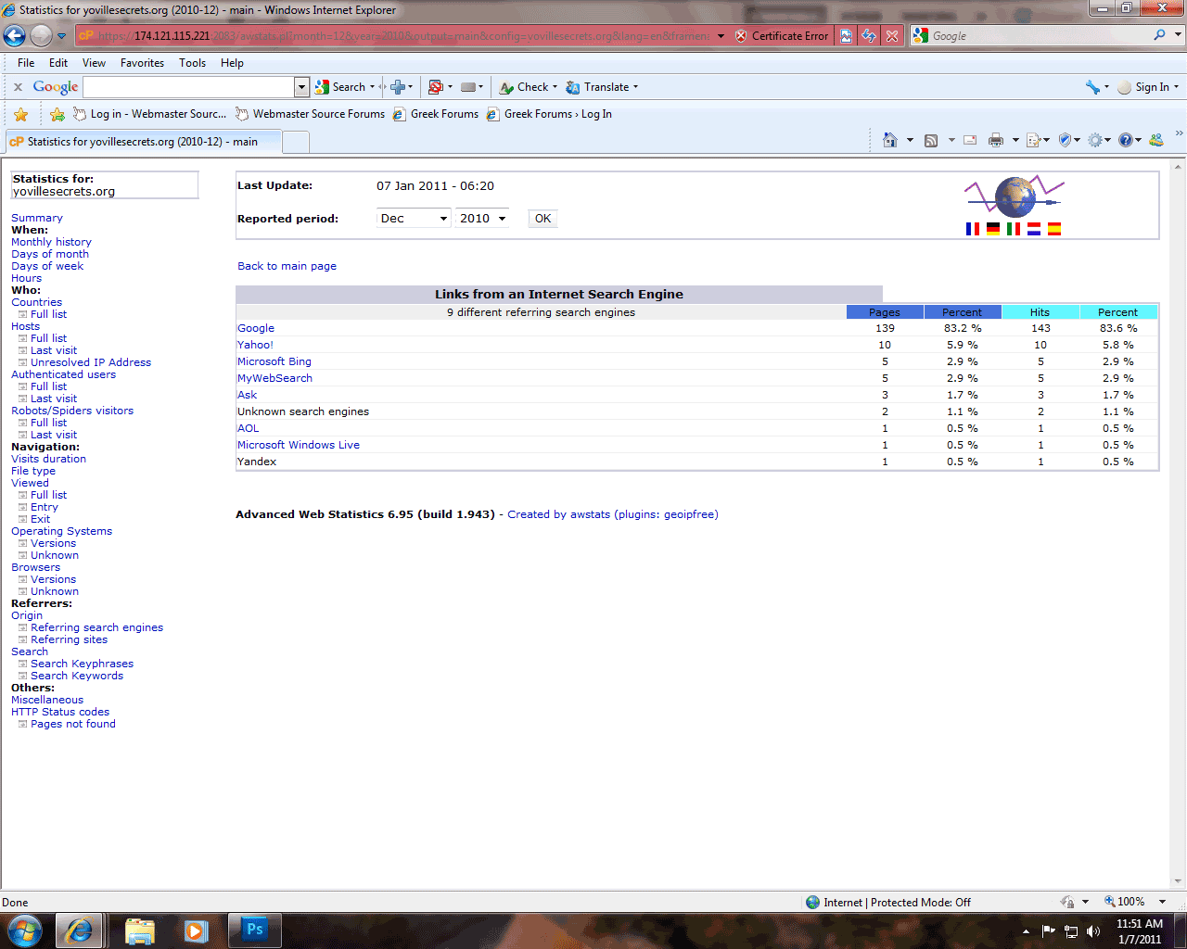Open the Edit menu

[x=58, y=63]
